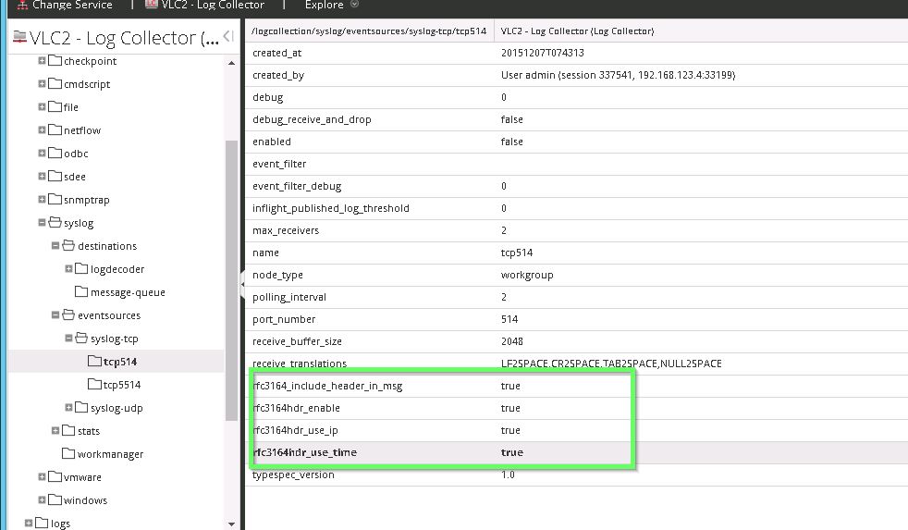
Task: Select the workmanager folder icon
Action: tap(68, 453)
